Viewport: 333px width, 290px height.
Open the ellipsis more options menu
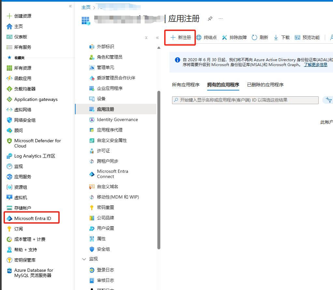click(221, 19)
